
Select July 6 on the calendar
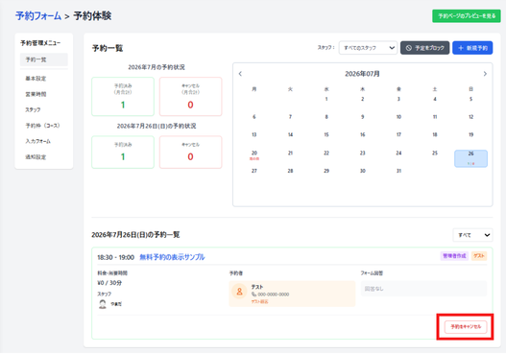click(x=254, y=117)
